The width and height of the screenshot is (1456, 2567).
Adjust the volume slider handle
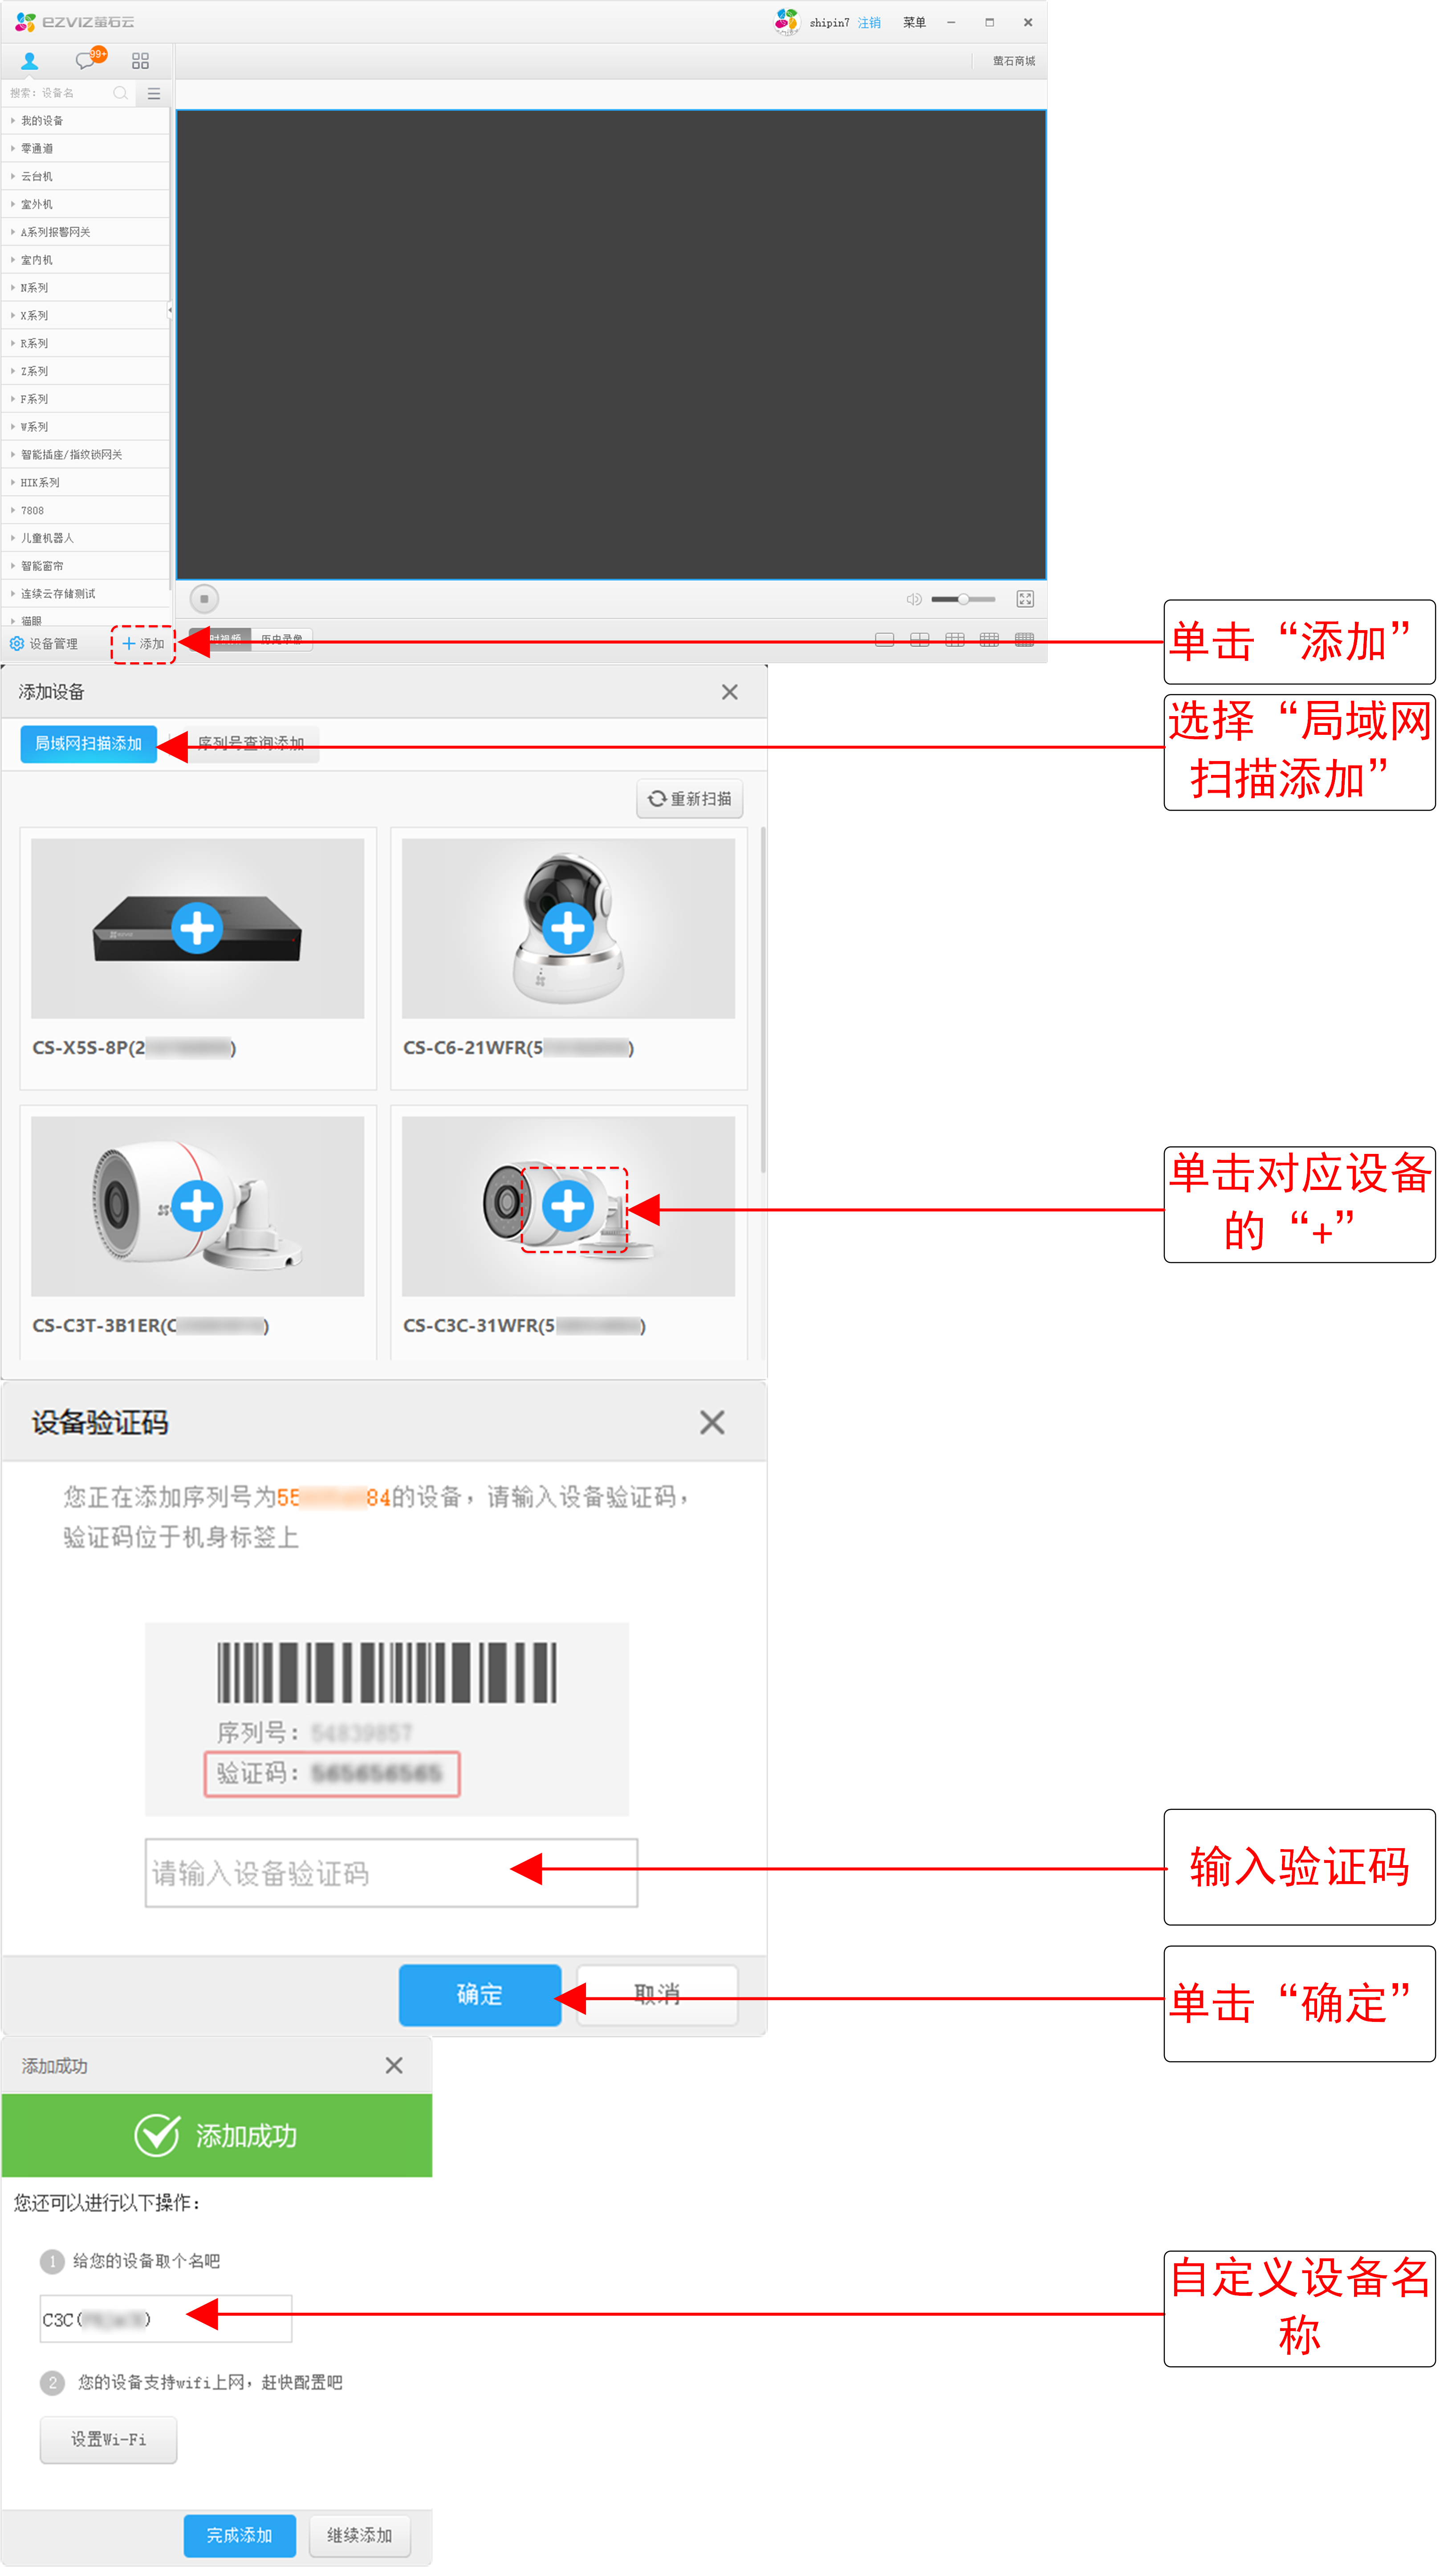[963, 599]
